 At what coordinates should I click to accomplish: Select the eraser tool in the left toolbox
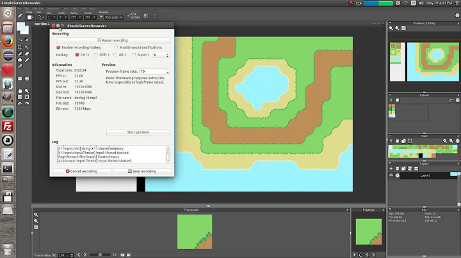point(27,54)
